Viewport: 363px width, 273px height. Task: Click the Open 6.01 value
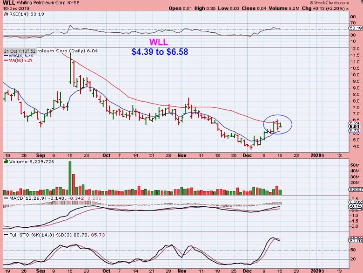(181, 8)
